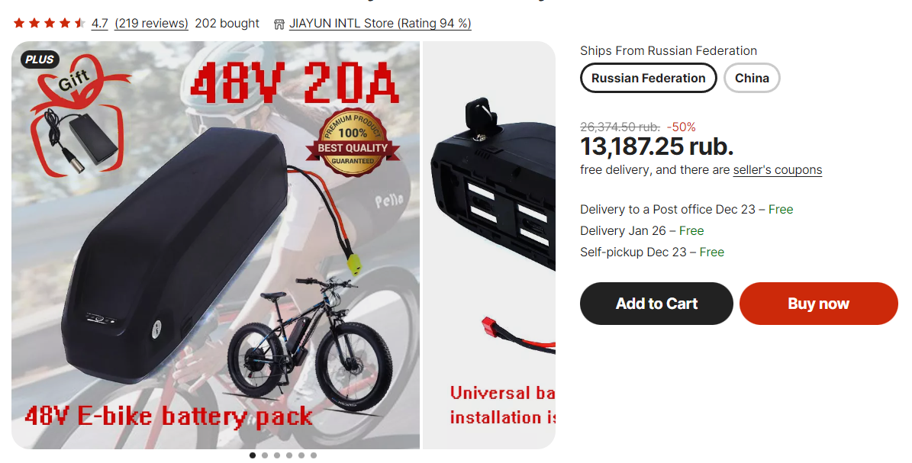Open the main 48V 20A product image

(x=215, y=245)
